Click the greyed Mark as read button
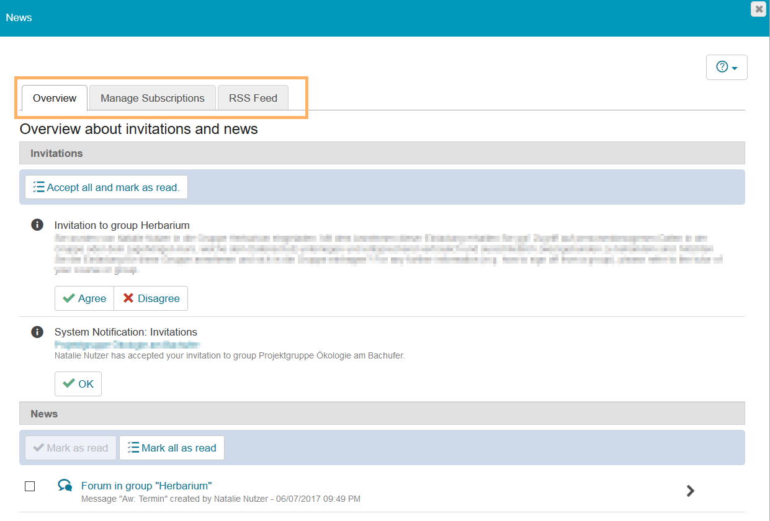This screenshot has height=521, width=770. click(71, 448)
